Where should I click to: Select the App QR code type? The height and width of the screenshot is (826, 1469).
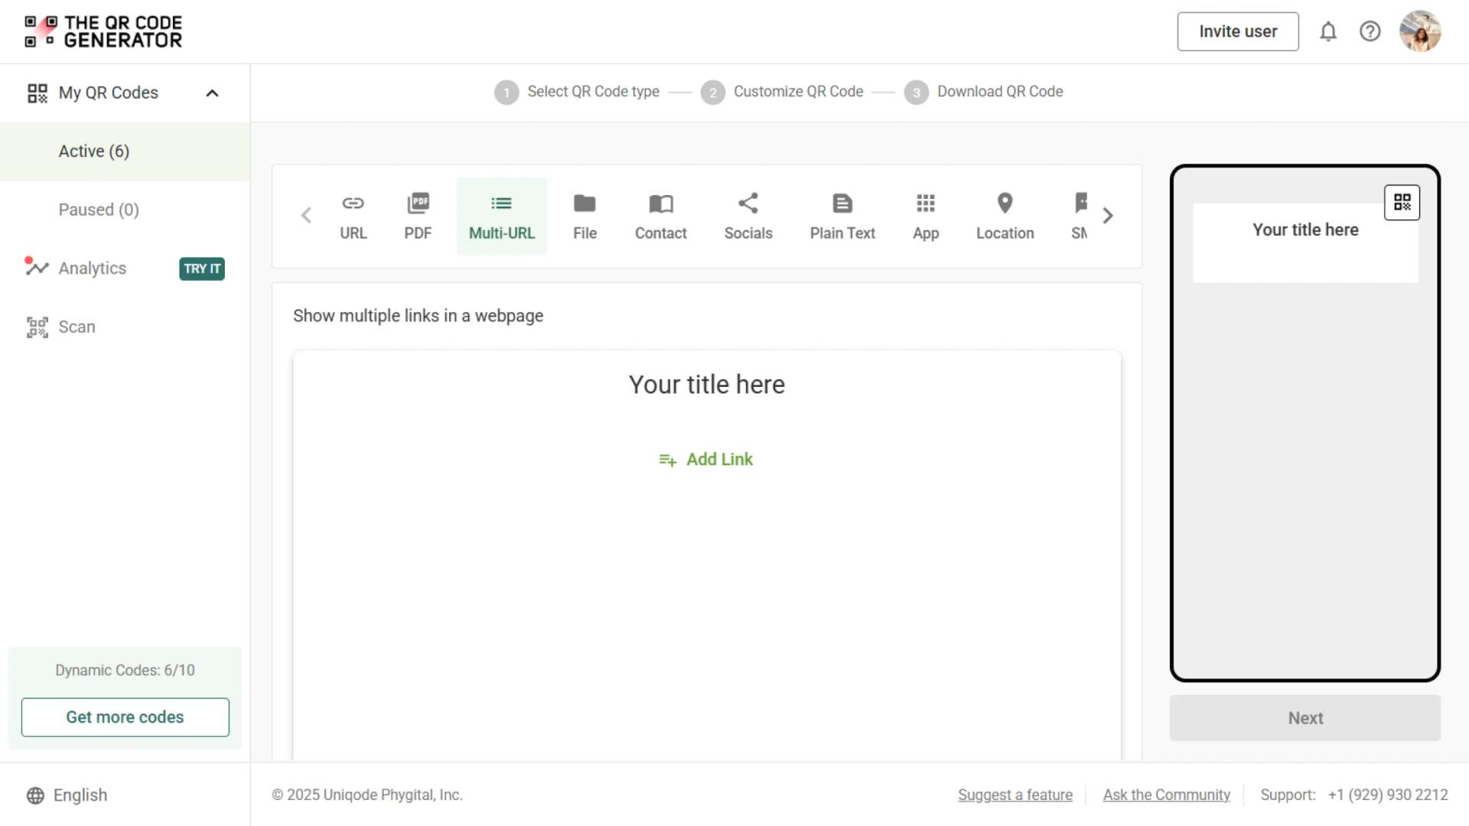tap(926, 216)
